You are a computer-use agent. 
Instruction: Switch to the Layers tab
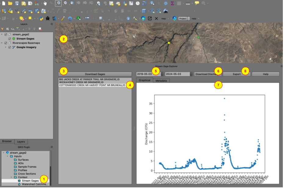coord(21,142)
